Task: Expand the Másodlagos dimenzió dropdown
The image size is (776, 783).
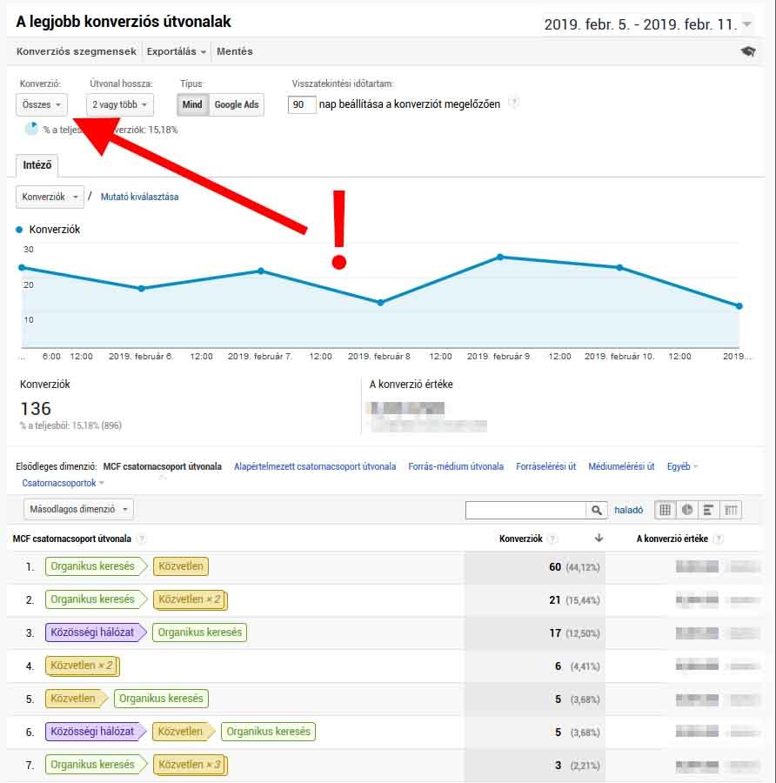Action: [x=79, y=510]
